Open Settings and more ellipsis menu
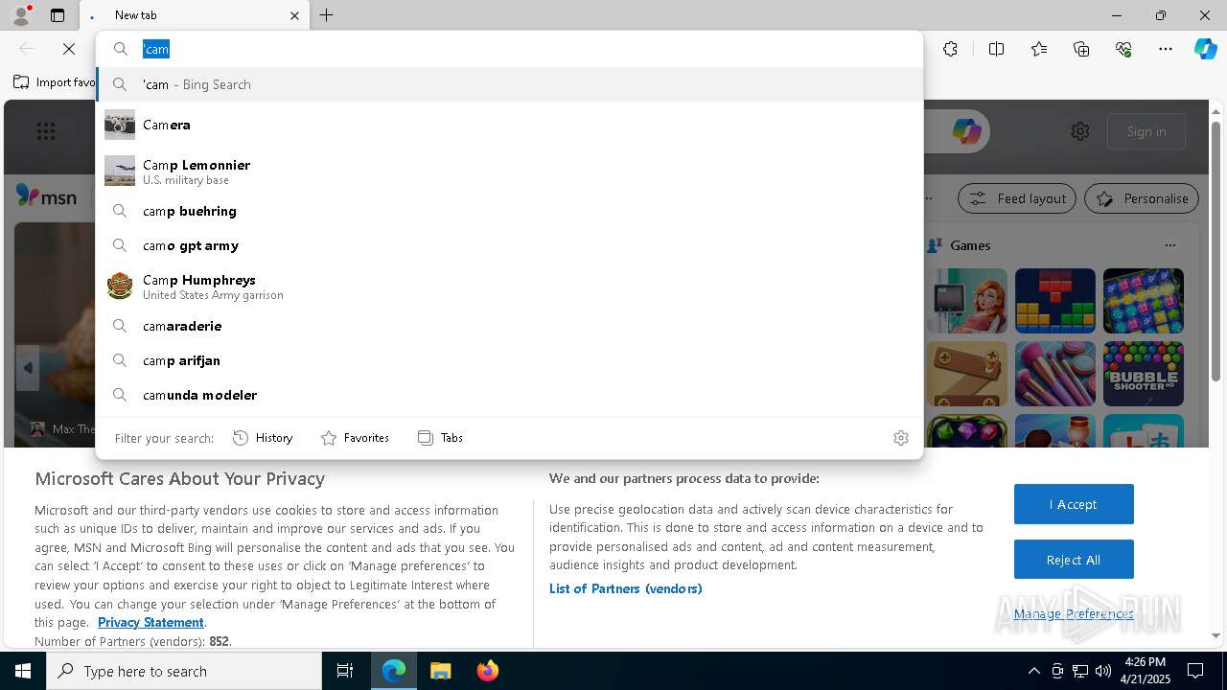The image size is (1227, 690). tap(1166, 49)
